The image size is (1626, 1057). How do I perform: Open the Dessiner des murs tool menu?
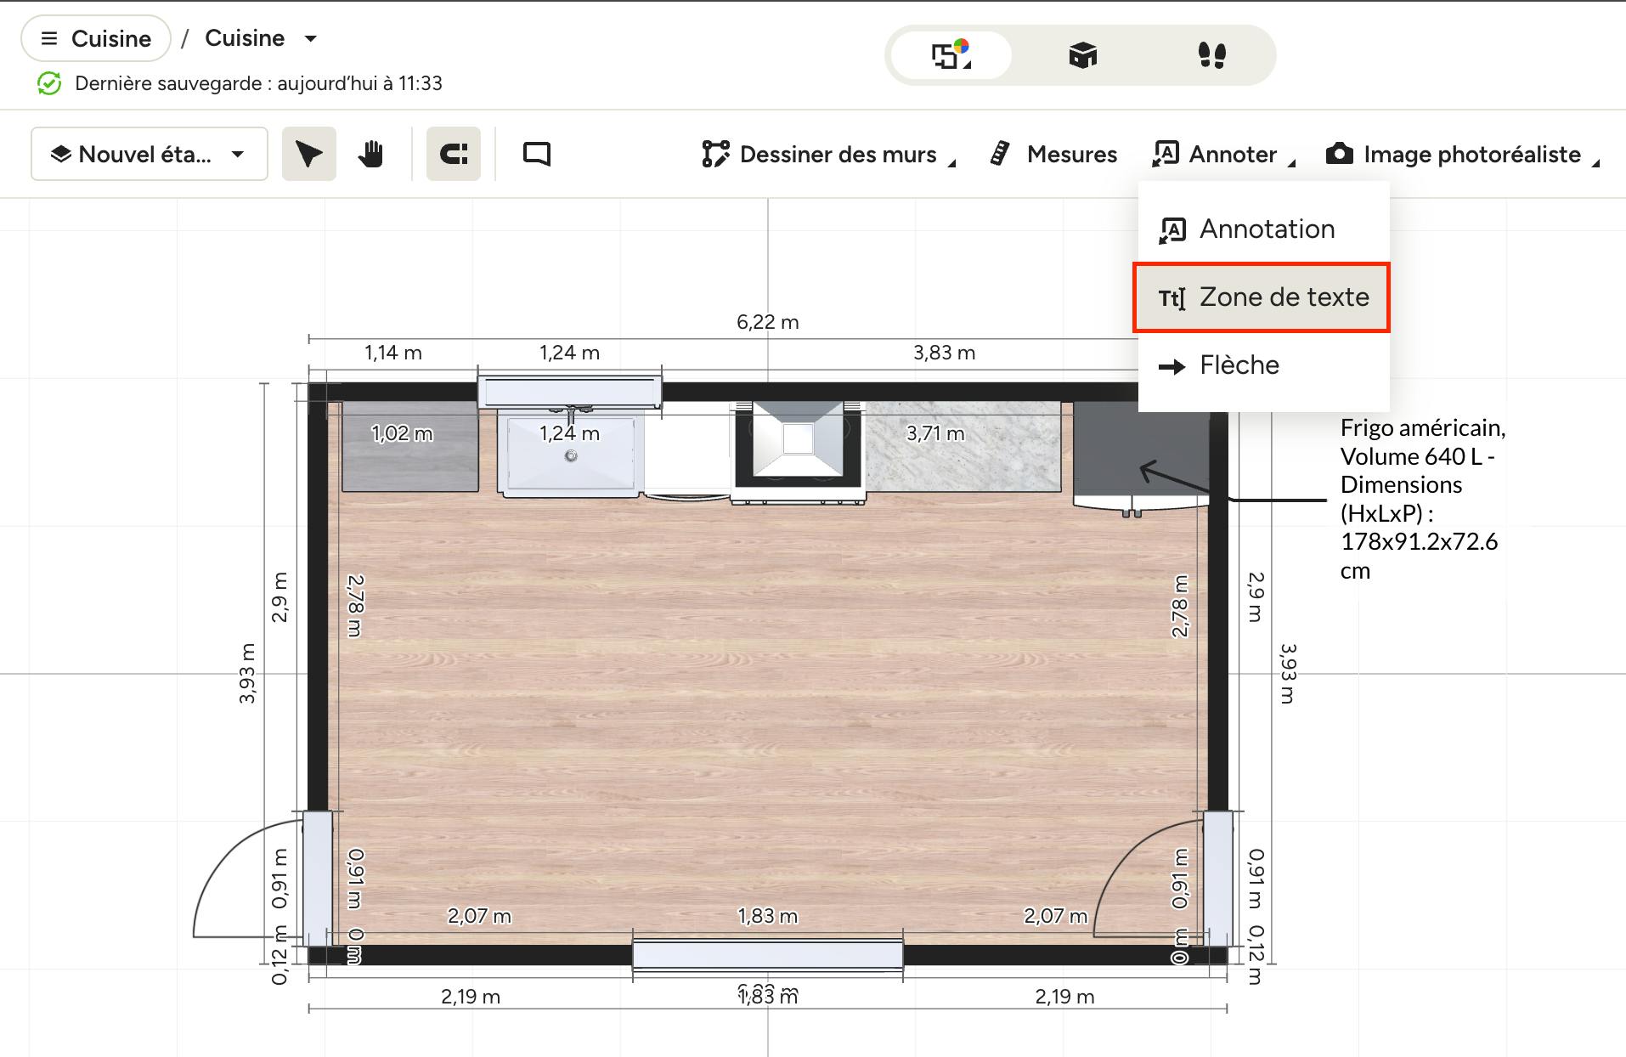pos(828,154)
